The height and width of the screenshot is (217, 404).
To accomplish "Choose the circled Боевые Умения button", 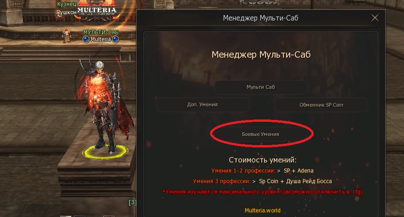I will point(261,134).
